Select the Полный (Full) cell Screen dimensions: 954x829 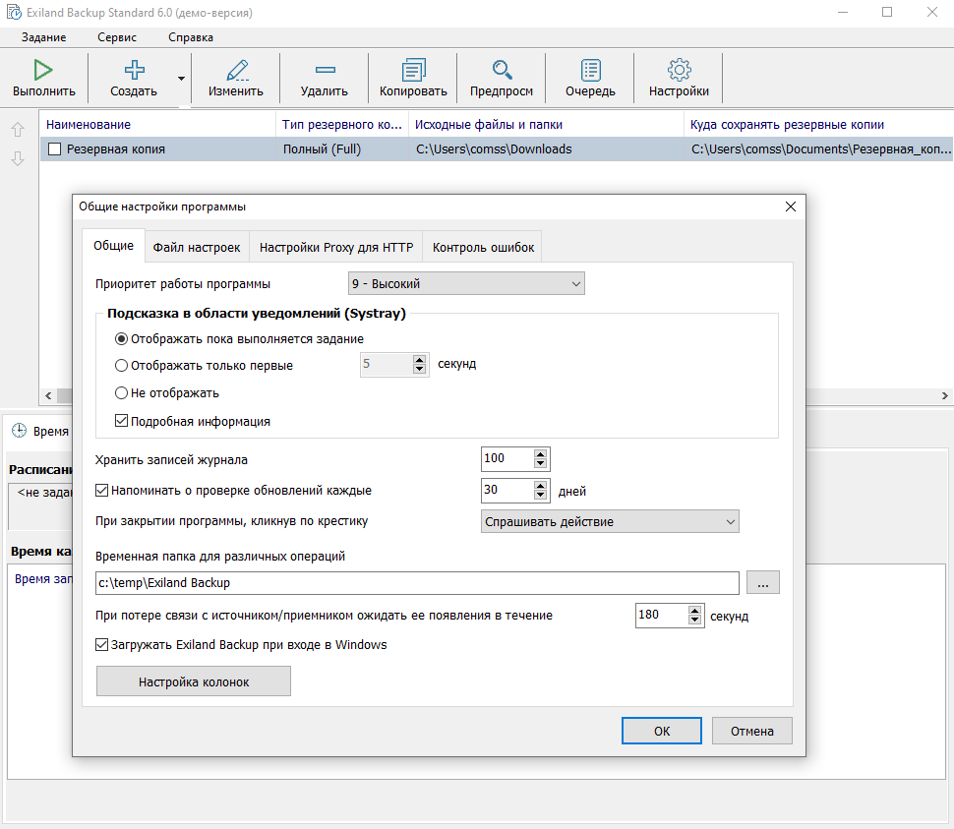tap(342, 149)
